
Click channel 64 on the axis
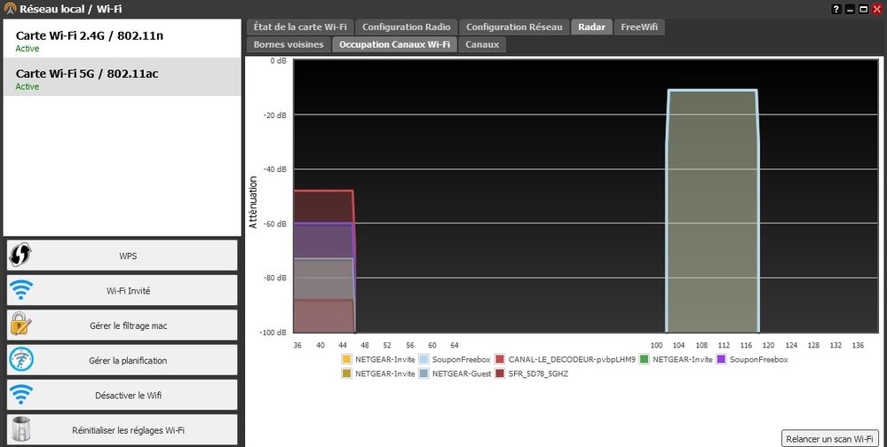click(455, 345)
